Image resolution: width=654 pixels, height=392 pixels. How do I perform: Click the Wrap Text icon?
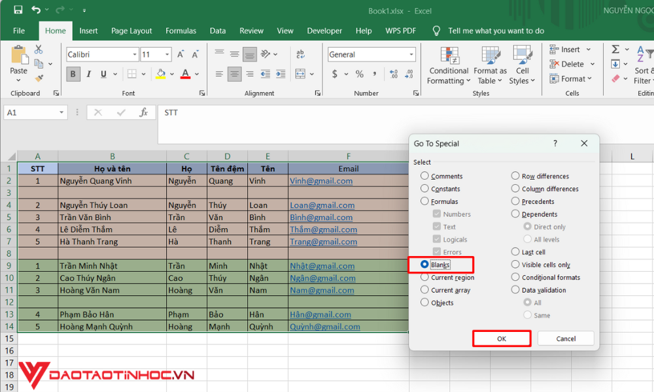click(300, 54)
